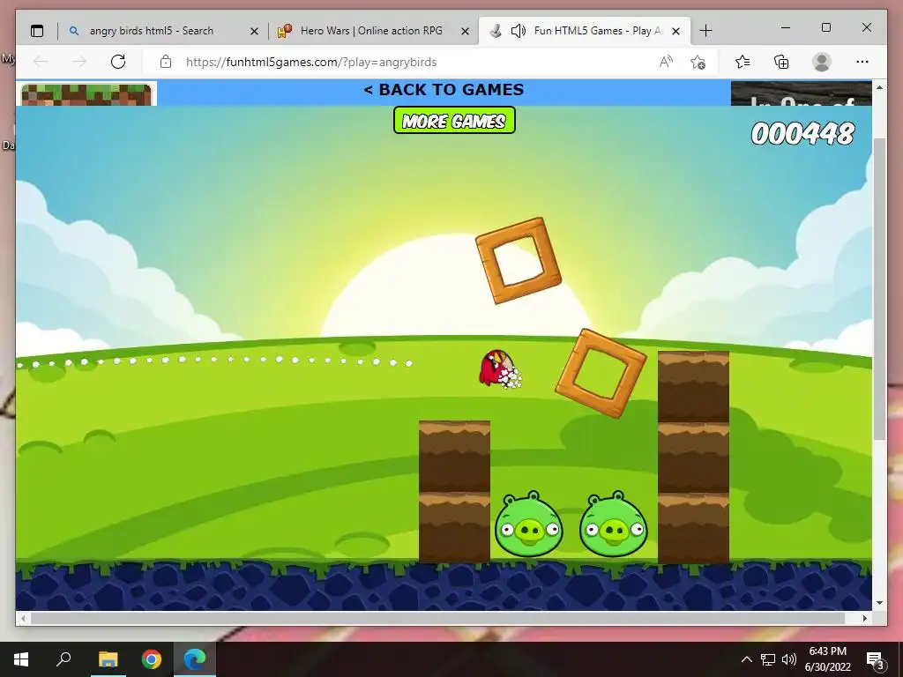Open the notification center icon

(876, 659)
